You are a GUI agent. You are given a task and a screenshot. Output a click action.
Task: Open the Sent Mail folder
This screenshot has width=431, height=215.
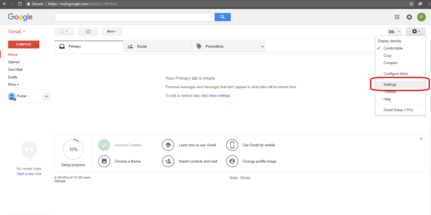[x=15, y=70]
